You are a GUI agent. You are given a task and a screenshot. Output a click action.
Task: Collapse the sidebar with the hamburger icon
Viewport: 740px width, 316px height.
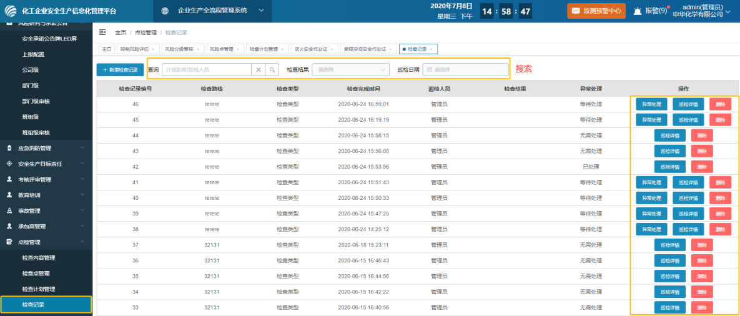tap(102, 32)
